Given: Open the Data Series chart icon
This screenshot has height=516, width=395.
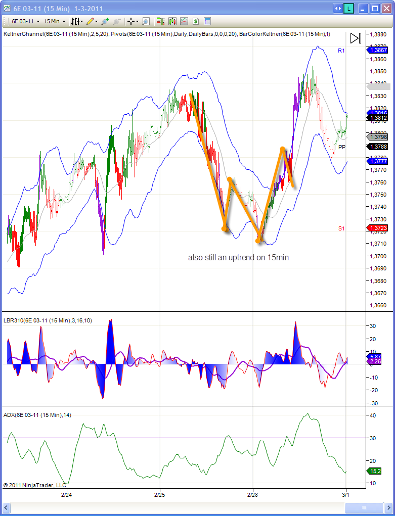Looking at the screenshot, I should [x=184, y=21].
